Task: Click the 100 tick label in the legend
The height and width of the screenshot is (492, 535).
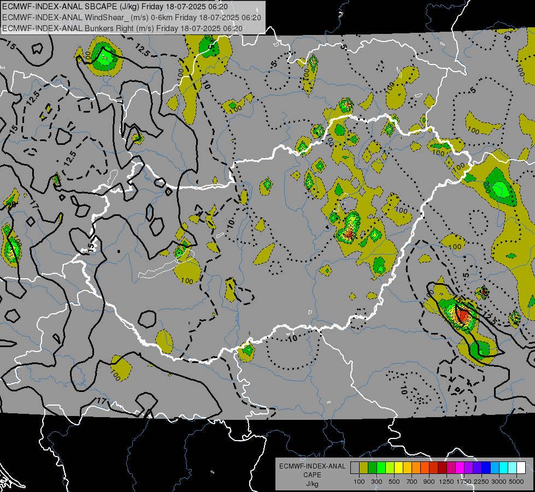Action: pos(359,482)
